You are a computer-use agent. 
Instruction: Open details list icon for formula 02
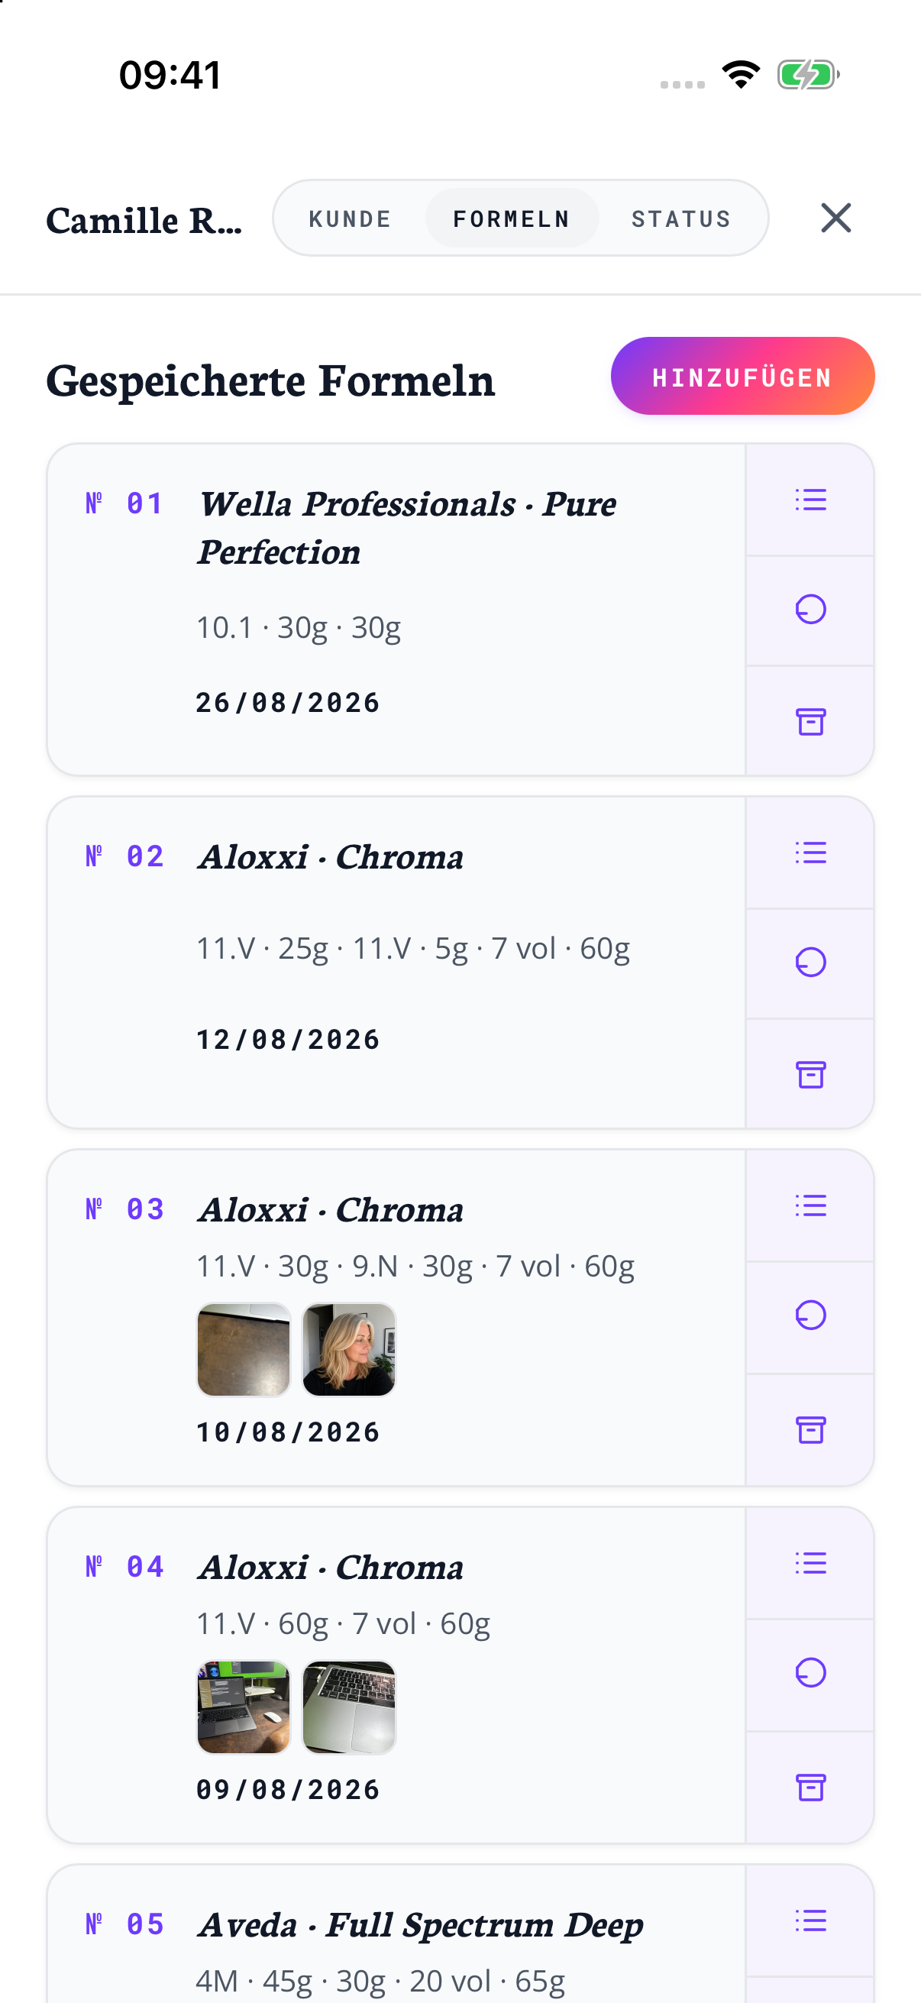(x=810, y=853)
